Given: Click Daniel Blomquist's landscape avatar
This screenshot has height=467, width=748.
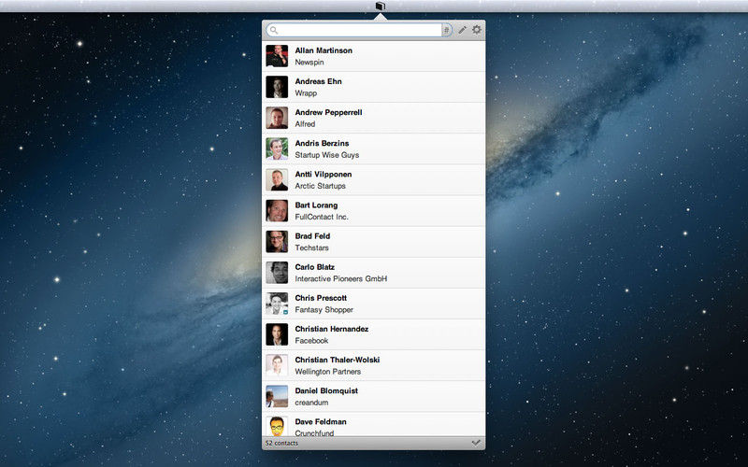Looking at the screenshot, I should tap(277, 396).
